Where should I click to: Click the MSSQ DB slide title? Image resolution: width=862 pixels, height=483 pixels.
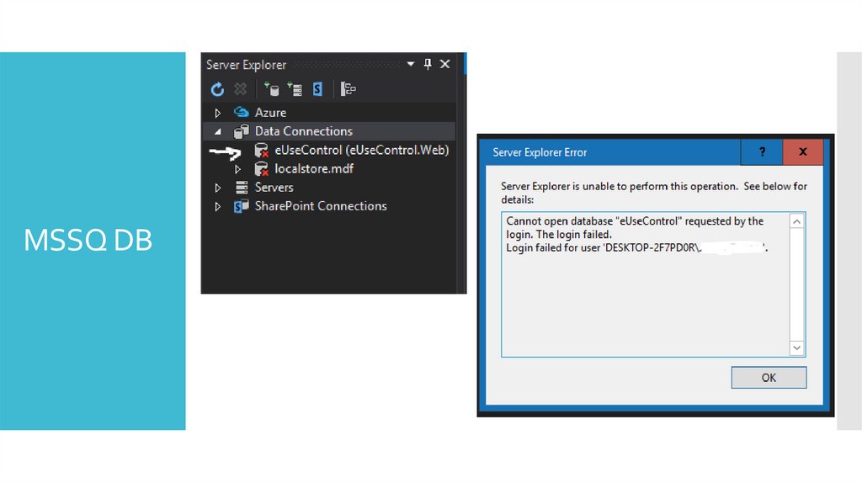pos(88,240)
